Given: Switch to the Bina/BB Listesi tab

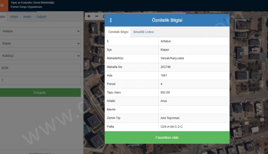Looking at the screenshot, I should (x=143, y=32).
